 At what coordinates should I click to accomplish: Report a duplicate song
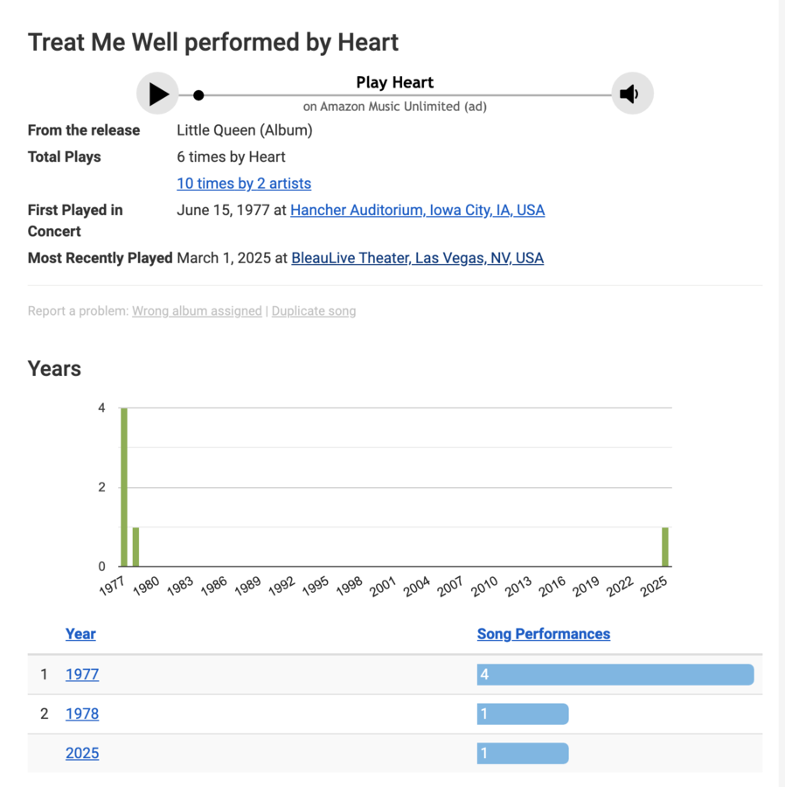pyautogui.click(x=314, y=311)
